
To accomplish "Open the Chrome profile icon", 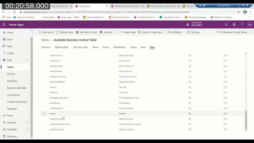I will point(245,12).
